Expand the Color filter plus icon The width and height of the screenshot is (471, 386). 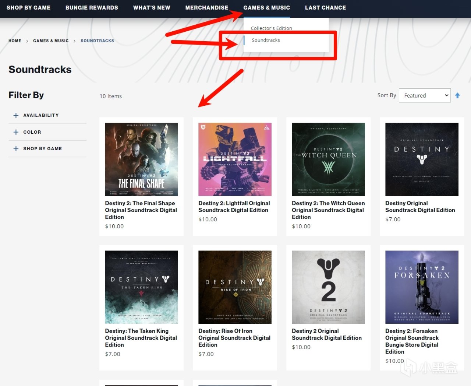click(16, 132)
